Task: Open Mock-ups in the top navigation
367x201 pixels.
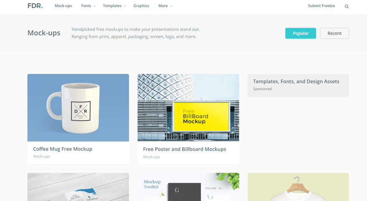Action: point(63,6)
